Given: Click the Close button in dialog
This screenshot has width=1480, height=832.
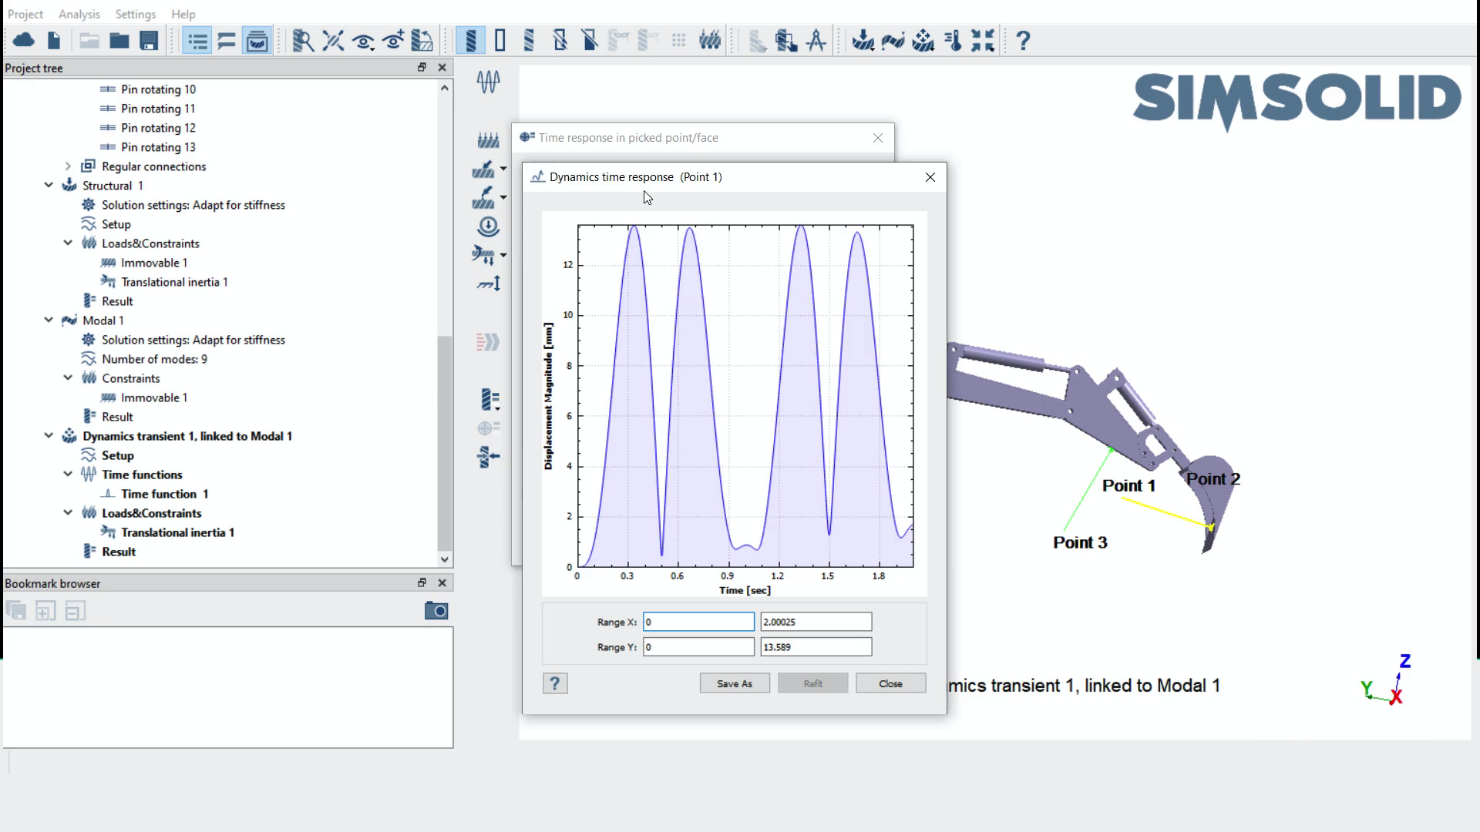Looking at the screenshot, I should 890,683.
